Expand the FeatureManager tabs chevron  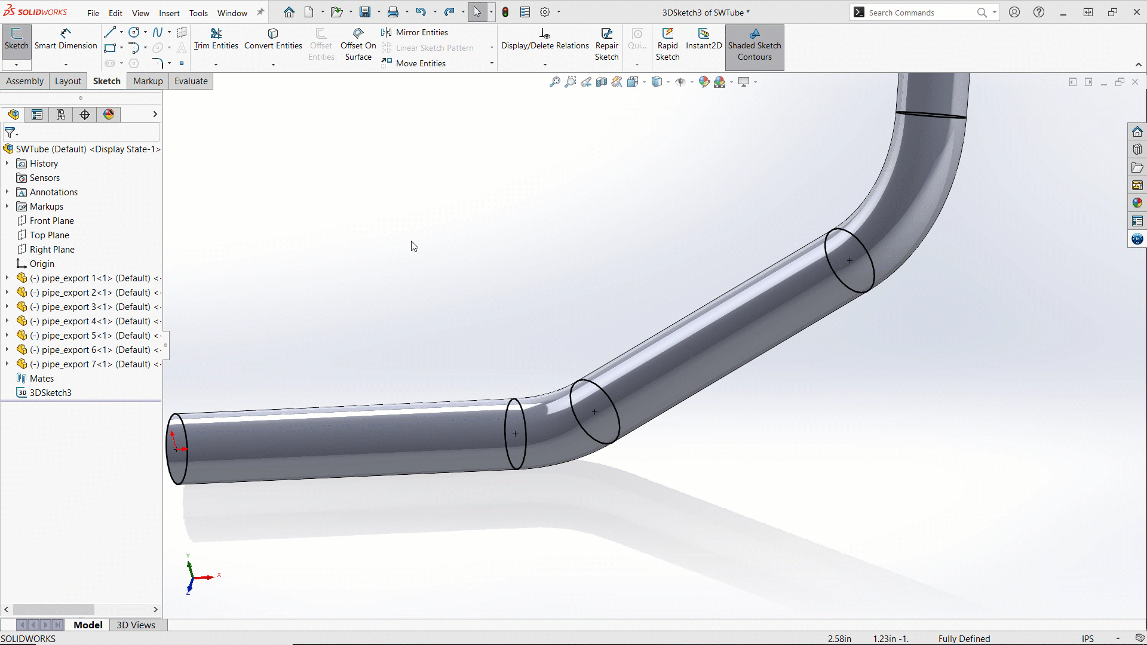pos(155,115)
